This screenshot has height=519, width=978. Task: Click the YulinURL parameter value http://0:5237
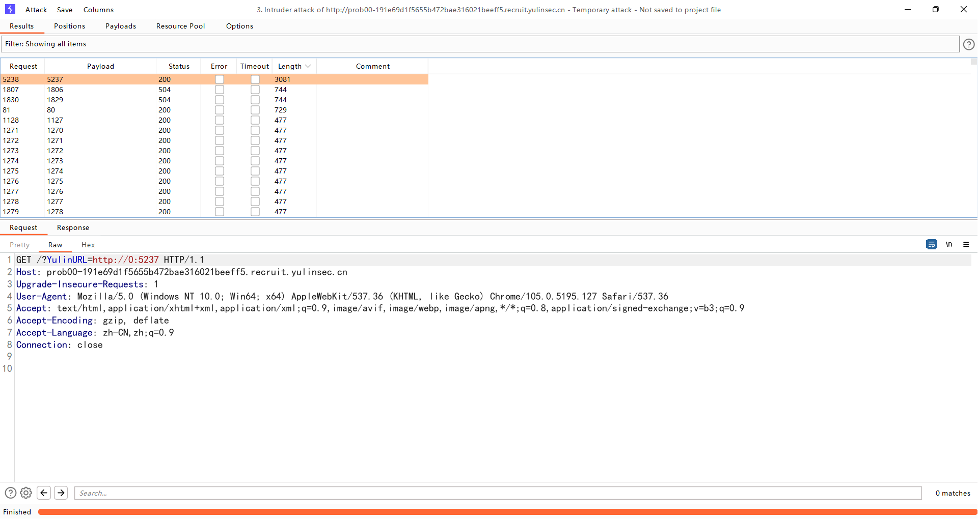125,259
